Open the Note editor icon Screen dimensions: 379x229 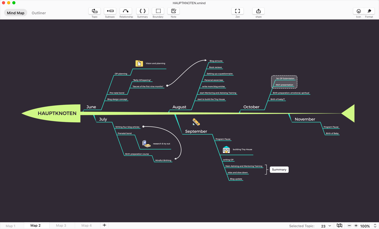pos(174,11)
